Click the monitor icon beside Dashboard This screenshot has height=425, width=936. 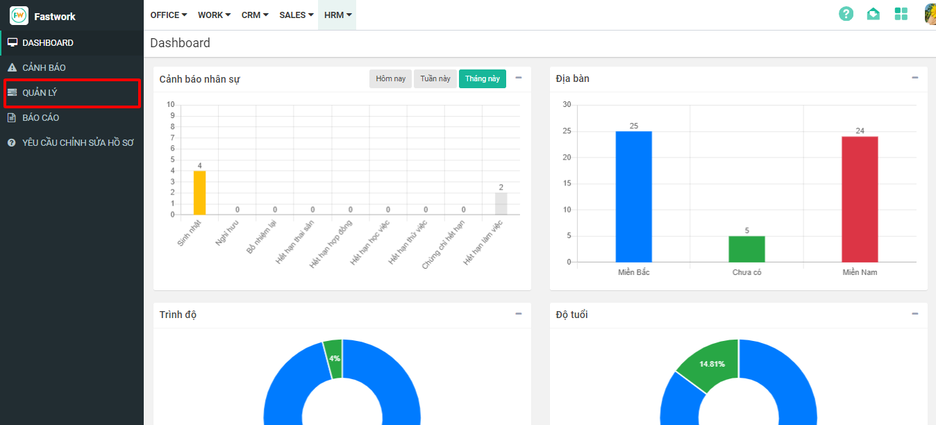pos(12,43)
